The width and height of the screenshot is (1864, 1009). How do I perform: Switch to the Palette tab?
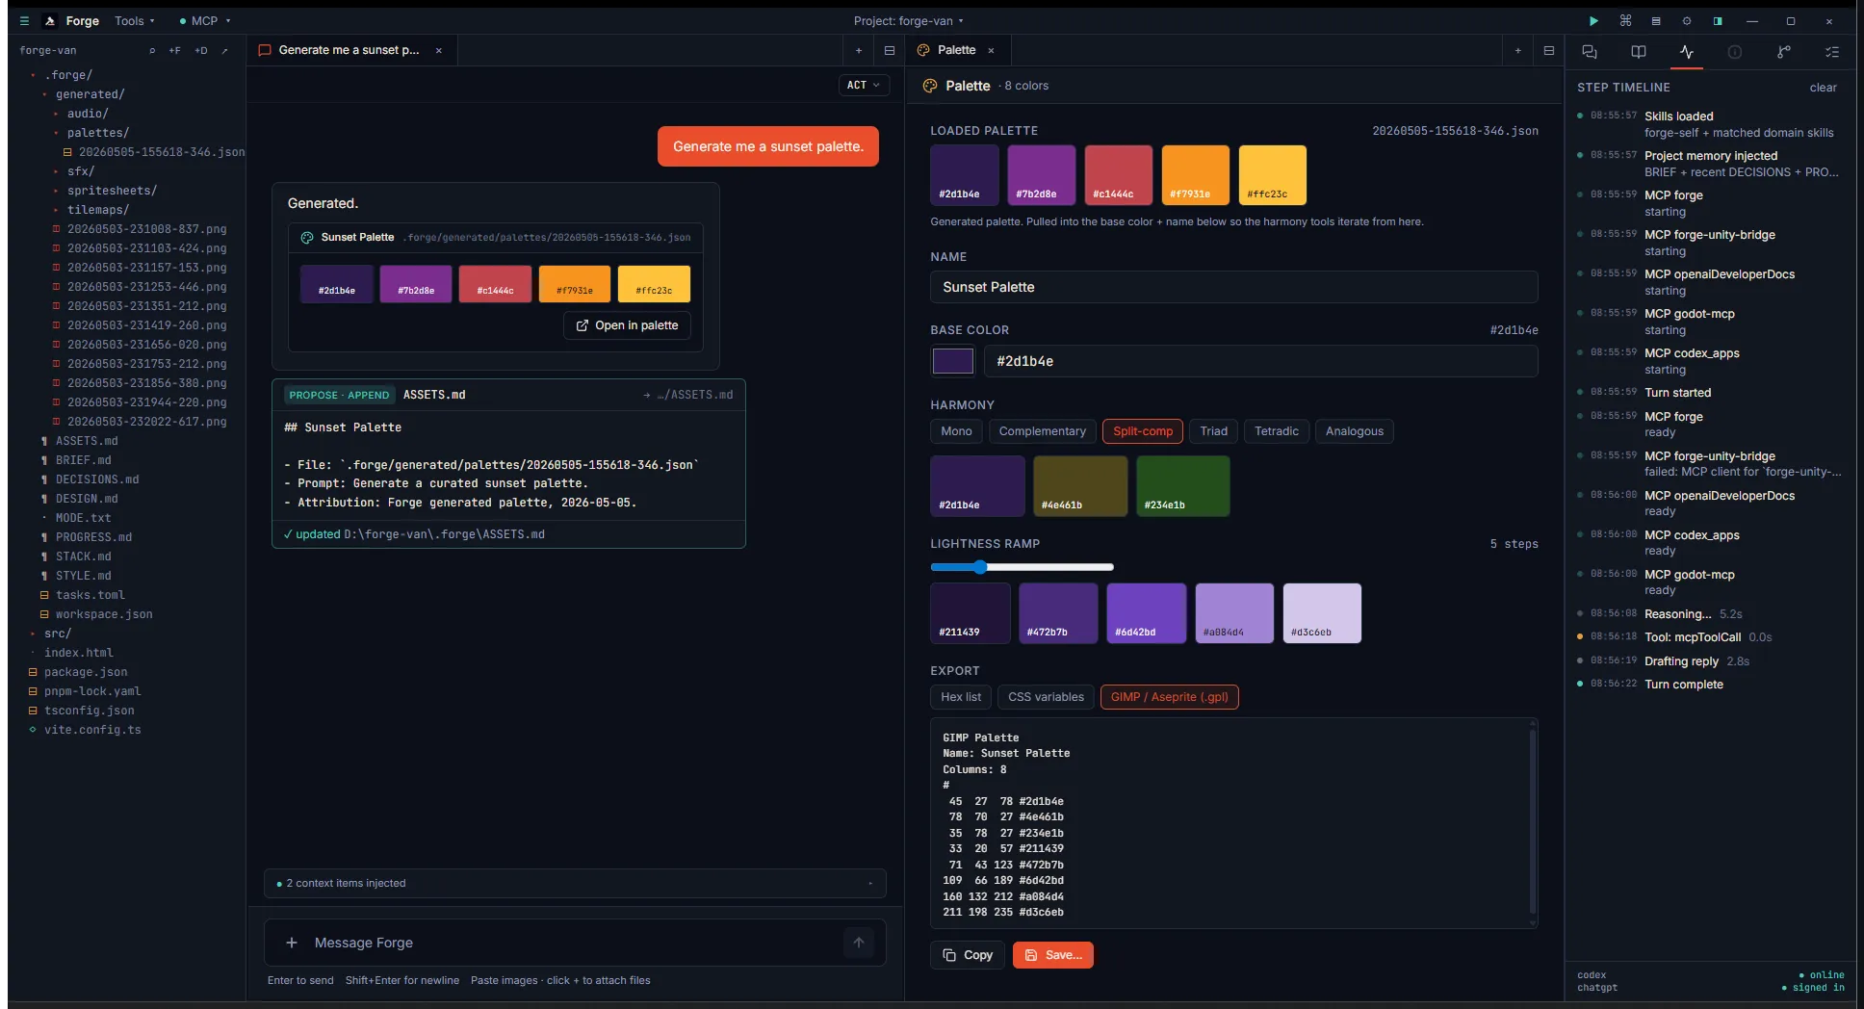click(956, 50)
